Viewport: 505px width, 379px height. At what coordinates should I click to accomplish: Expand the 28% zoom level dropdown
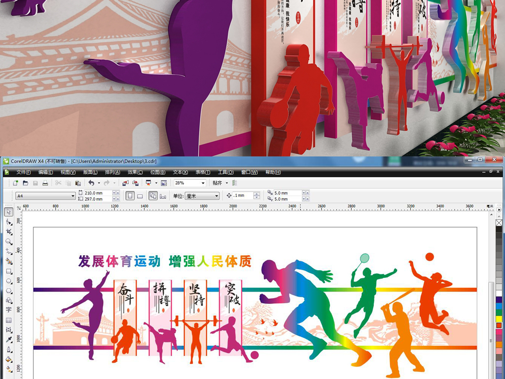pyautogui.click(x=203, y=183)
